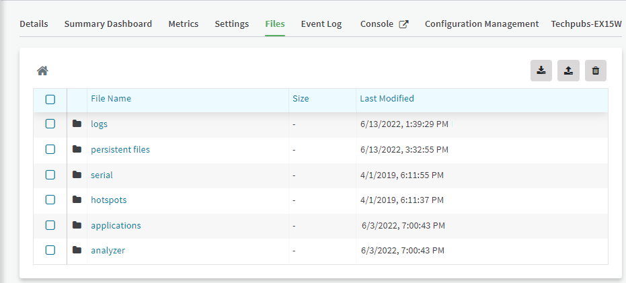The width and height of the screenshot is (626, 283).
Task: Click the upload file icon button
Action: [x=568, y=71]
